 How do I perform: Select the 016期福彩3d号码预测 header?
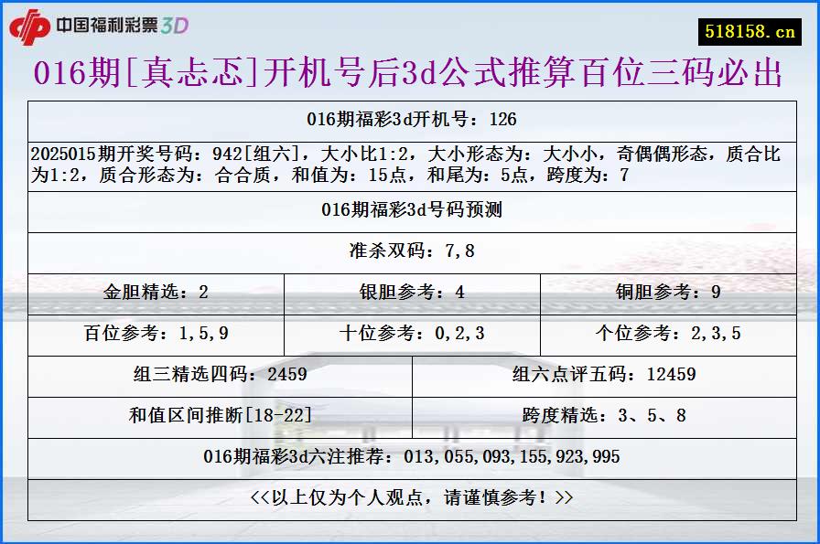(410, 208)
